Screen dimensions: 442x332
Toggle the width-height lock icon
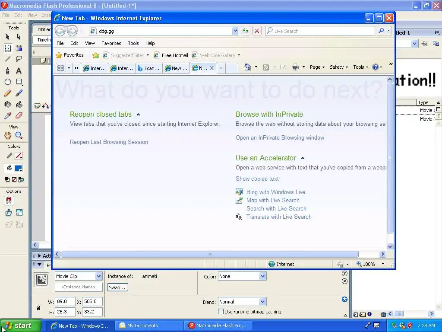click(38, 308)
